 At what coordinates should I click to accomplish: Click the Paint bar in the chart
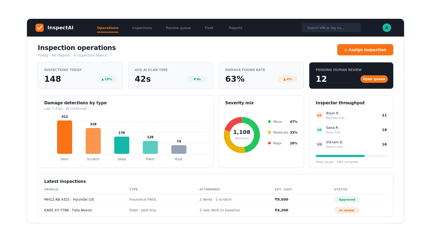coord(150,147)
